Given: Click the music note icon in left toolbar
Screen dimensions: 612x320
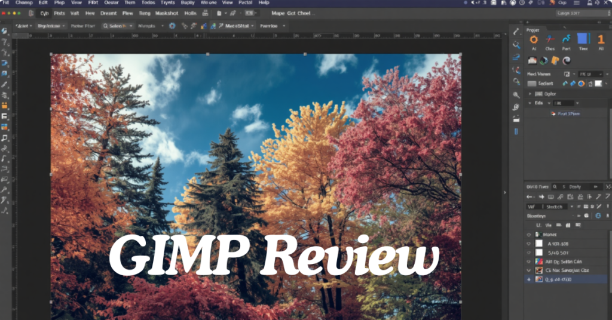Looking at the screenshot, I should coord(5,138).
